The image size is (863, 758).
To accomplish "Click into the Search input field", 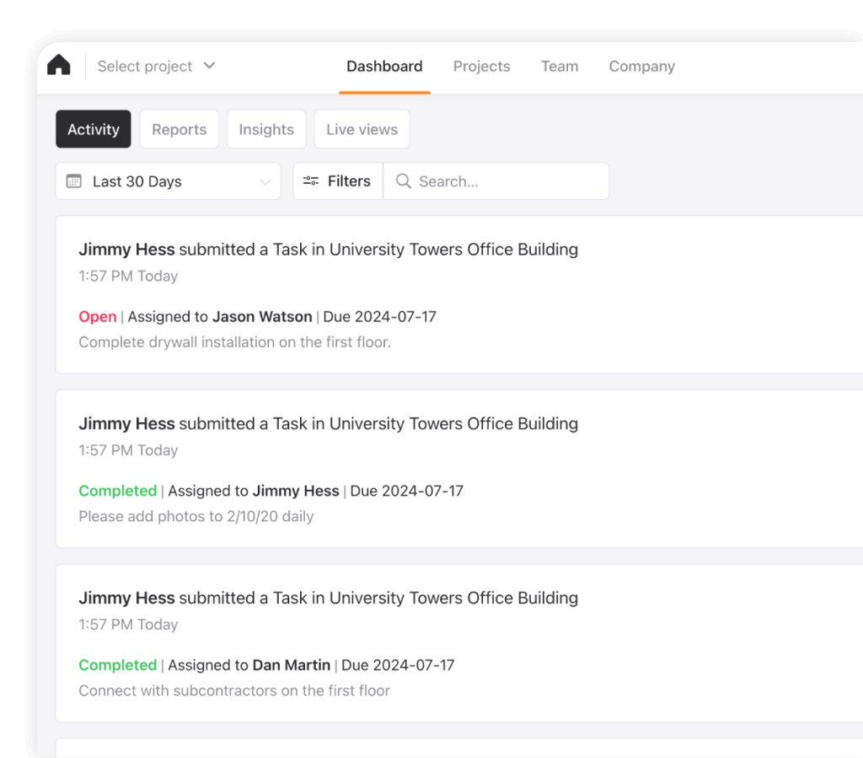I will tap(506, 181).
